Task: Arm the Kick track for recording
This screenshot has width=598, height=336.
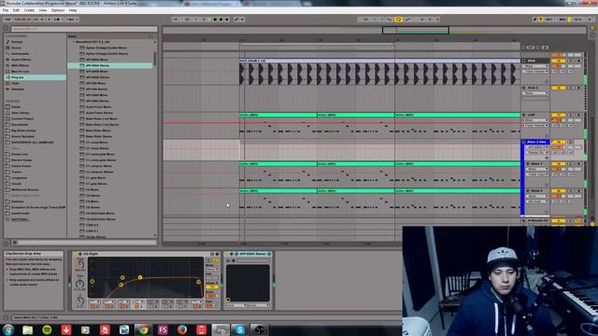Action: [x=578, y=61]
